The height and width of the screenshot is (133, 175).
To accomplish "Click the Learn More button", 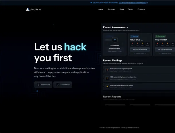I will tap(43, 85).
